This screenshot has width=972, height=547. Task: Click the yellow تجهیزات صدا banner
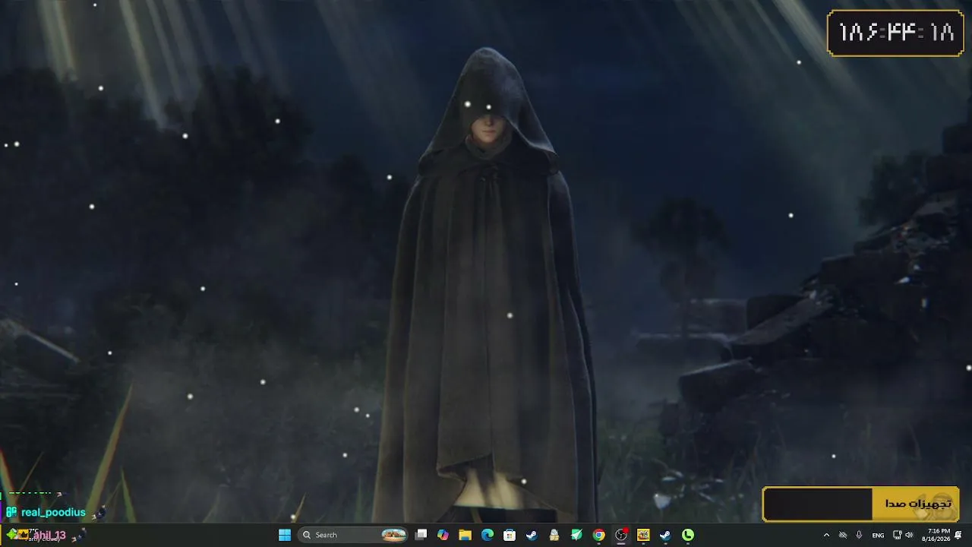pyautogui.click(x=861, y=504)
